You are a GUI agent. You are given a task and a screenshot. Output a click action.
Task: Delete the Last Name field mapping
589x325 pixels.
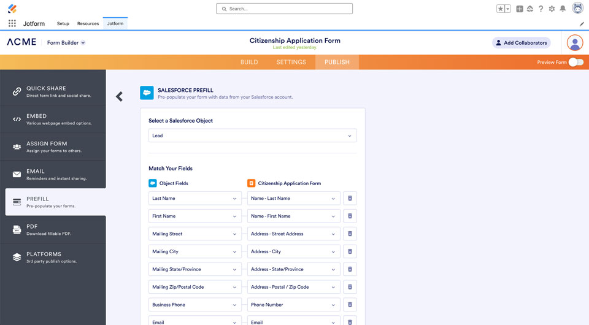coord(350,198)
